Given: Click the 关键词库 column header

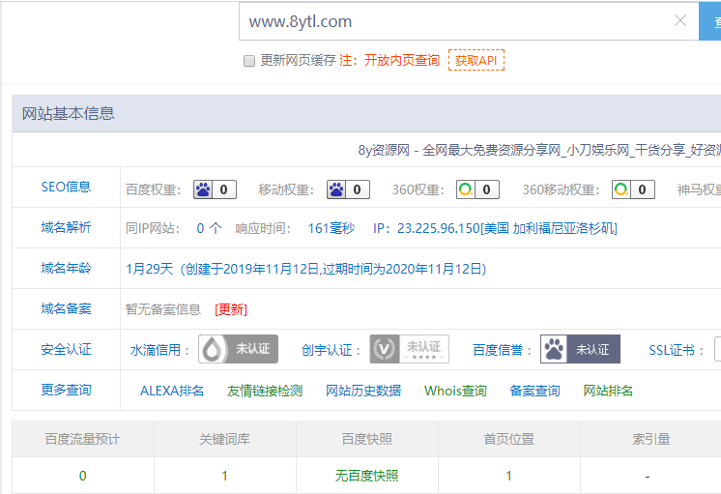Looking at the screenshot, I should (x=225, y=439).
